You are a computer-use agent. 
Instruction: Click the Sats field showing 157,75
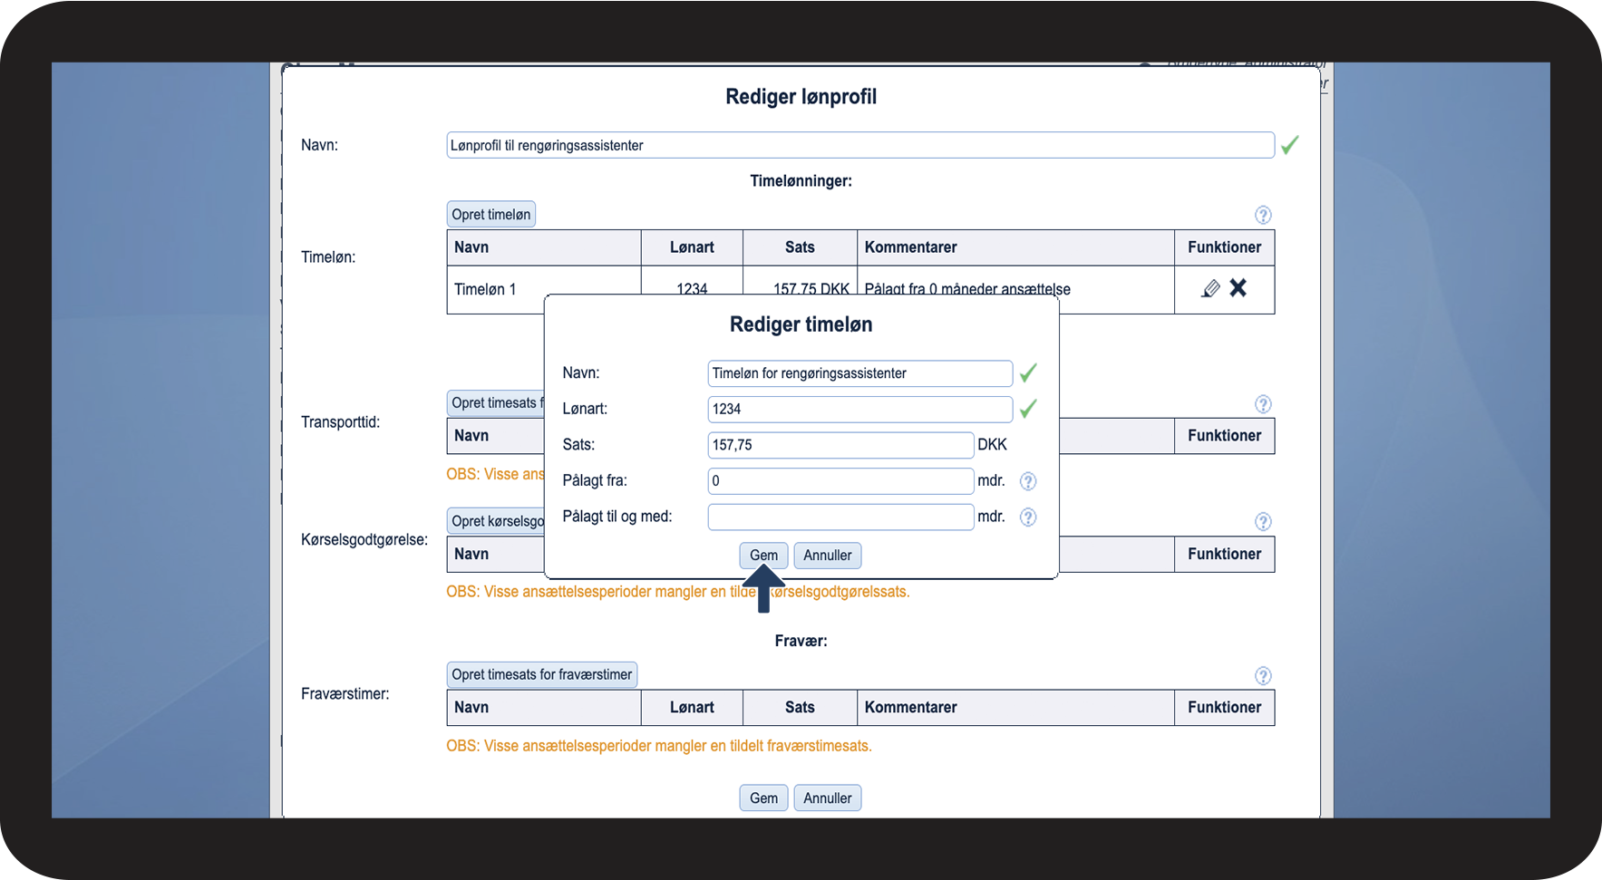[x=840, y=445]
